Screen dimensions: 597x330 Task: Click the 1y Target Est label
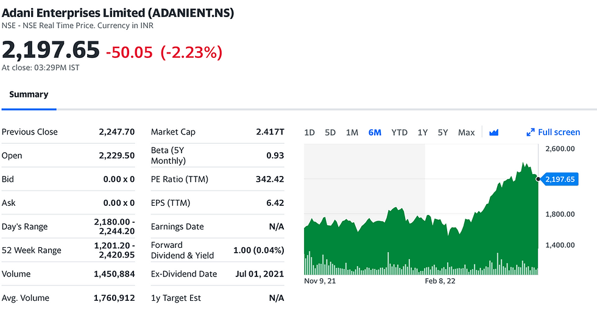pos(176,298)
